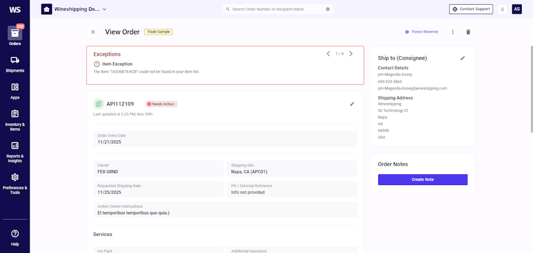The image size is (533, 253).
Task: Edit the Ship to consignee details
Action: (x=463, y=58)
